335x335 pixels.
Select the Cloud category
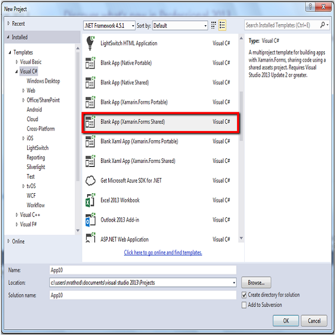(32, 119)
